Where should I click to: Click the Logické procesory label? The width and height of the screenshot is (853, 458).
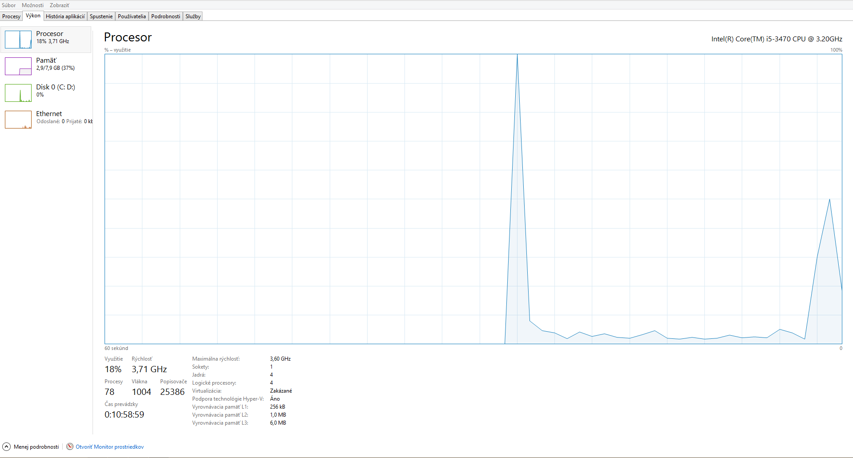pos(214,383)
